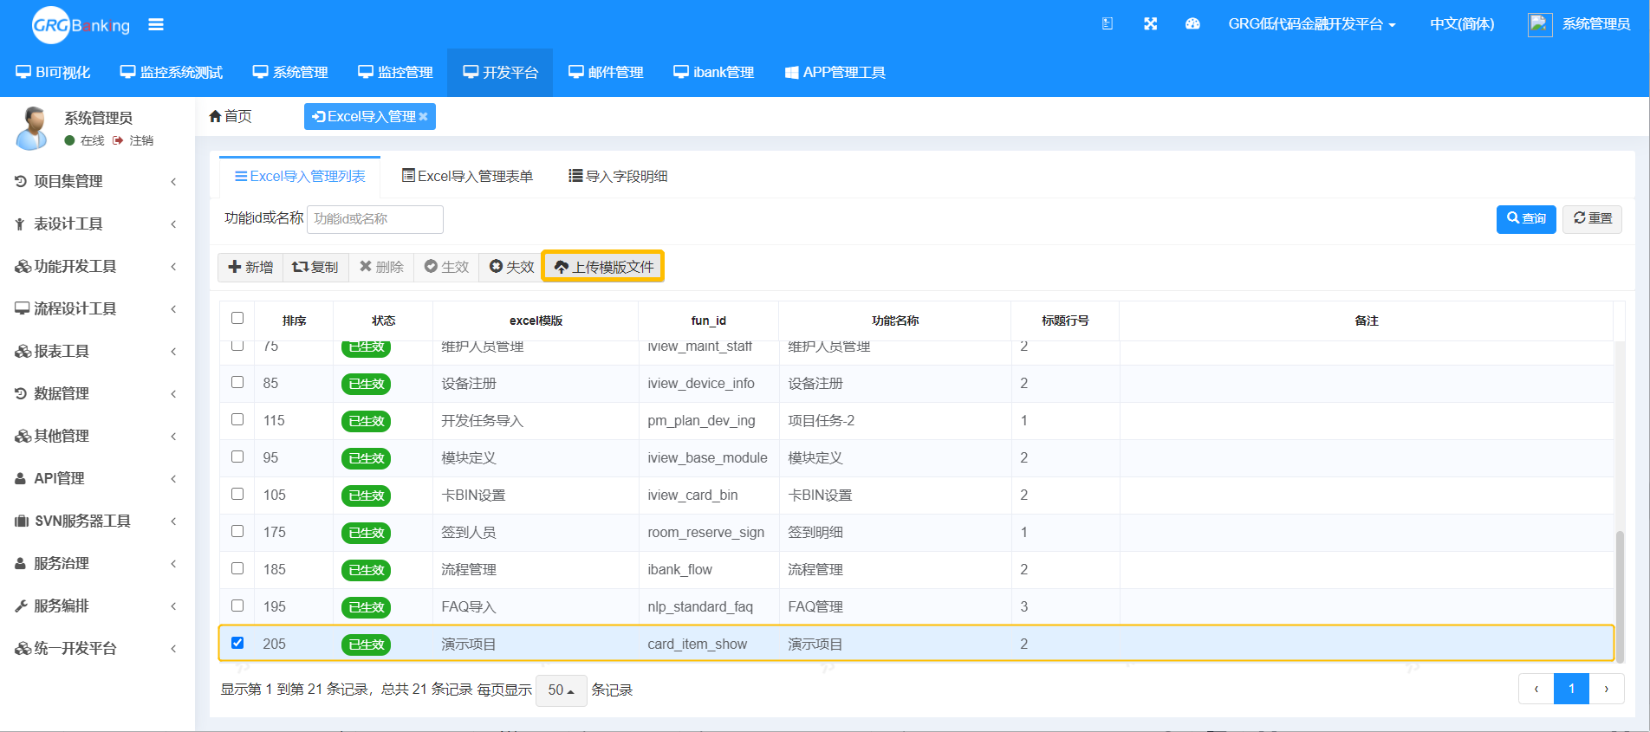Click 上传模版文件 upload button
Image resolution: width=1650 pixels, height=732 pixels.
click(x=603, y=267)
